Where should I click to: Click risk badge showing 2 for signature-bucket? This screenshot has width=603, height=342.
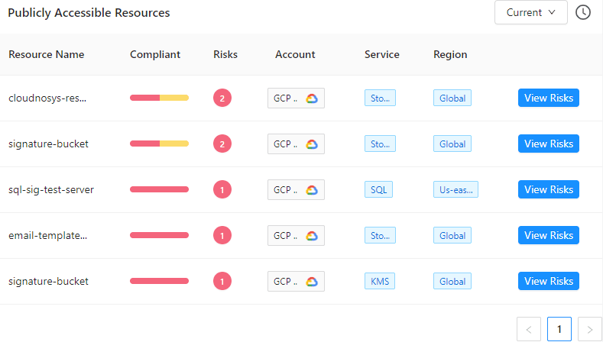tap(222, 144)
